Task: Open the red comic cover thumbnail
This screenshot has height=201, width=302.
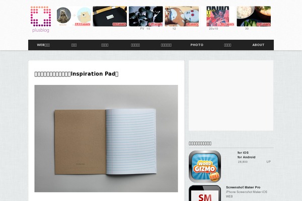Action: point(218,17)
